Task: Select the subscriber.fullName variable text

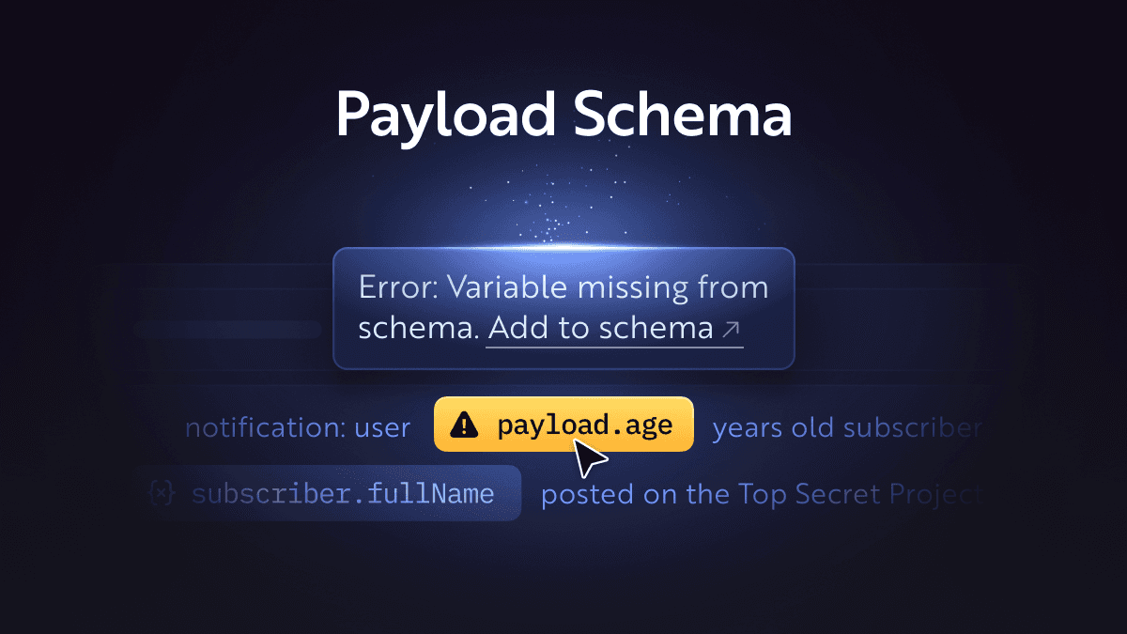Action: (x=343, y=493)
